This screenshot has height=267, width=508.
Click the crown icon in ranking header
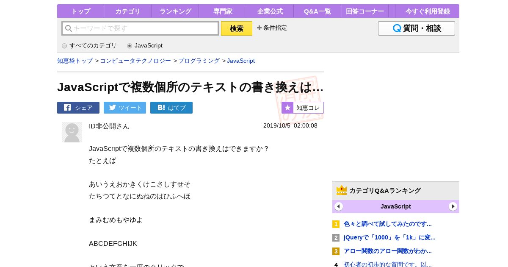tap(342, 190)
